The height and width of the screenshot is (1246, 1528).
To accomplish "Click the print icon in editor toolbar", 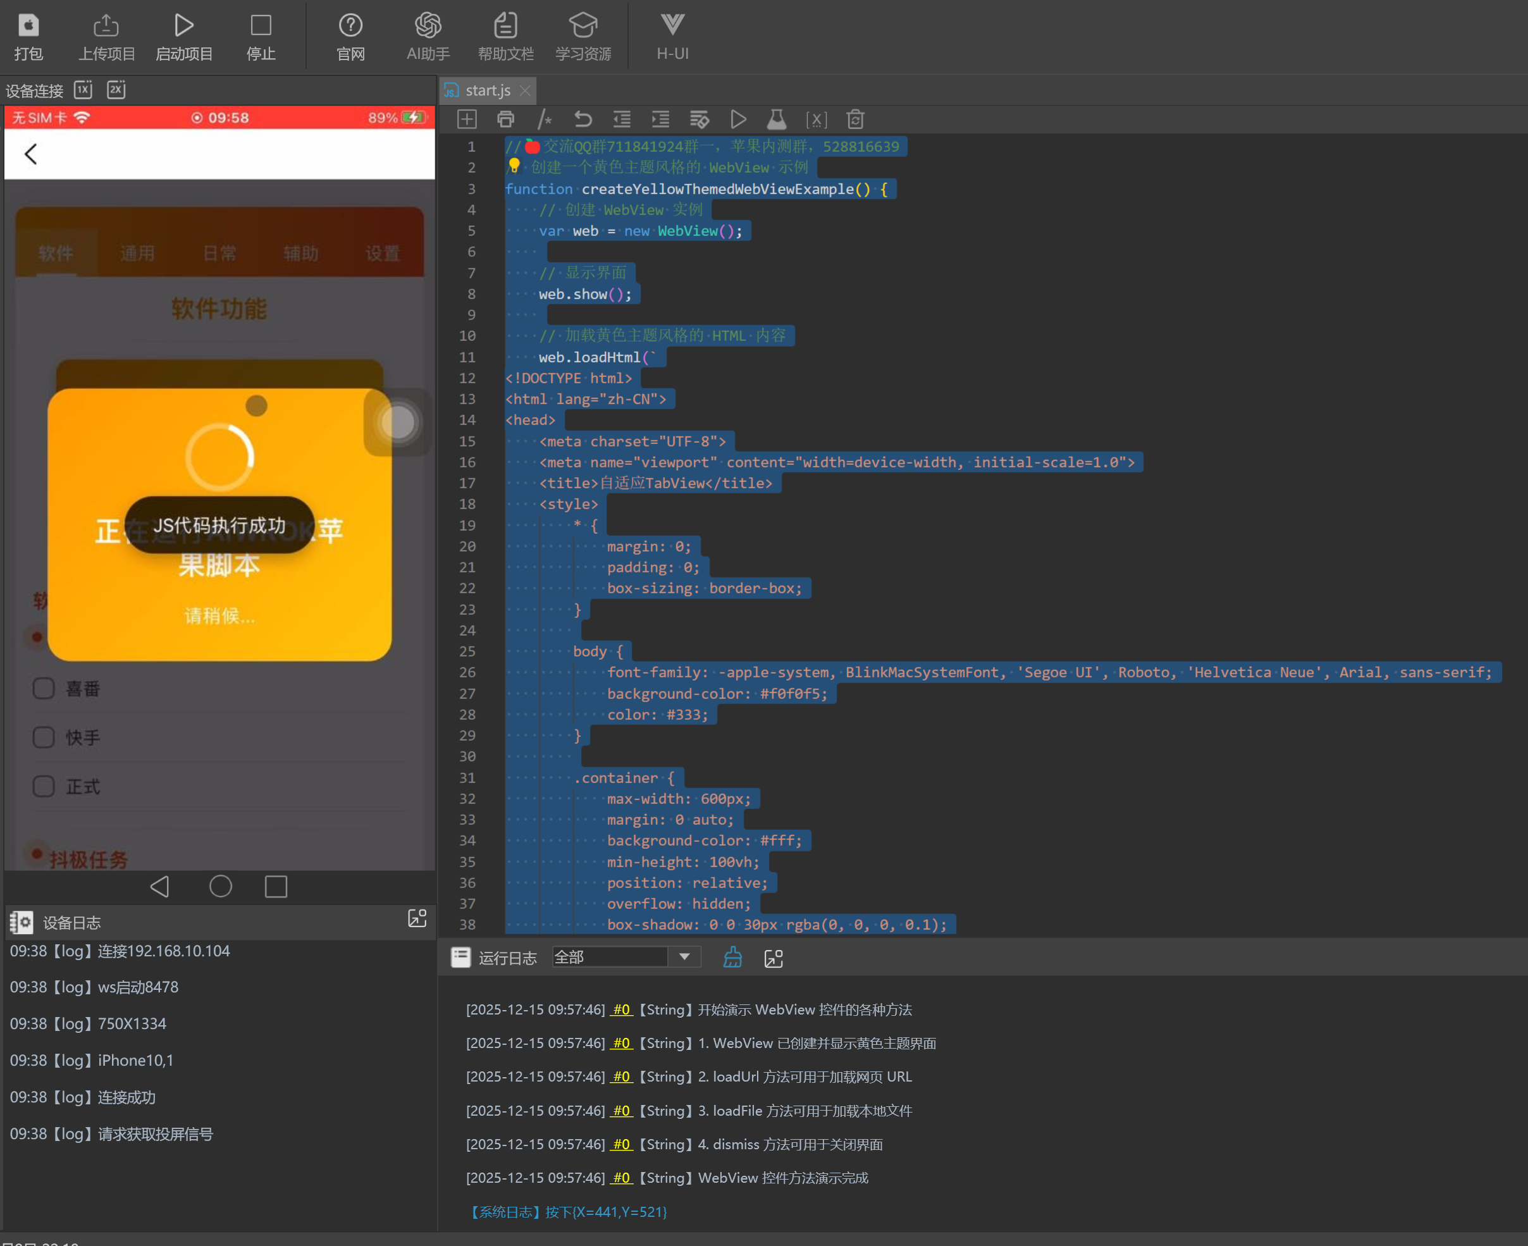I will coord(505,119).
